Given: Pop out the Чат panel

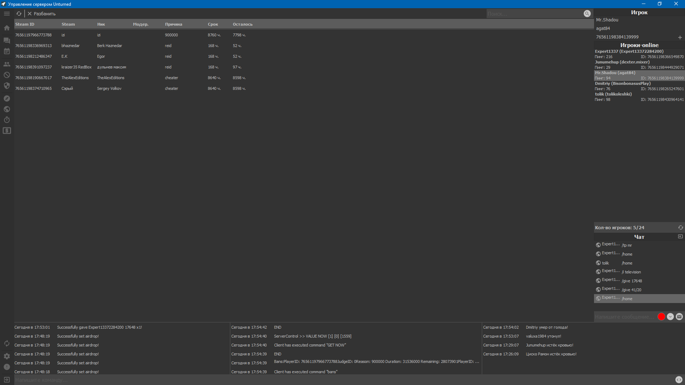Looking at the screenshot, I should click(680, 236).
